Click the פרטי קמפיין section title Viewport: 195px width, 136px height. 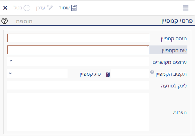tap(177, 21)
